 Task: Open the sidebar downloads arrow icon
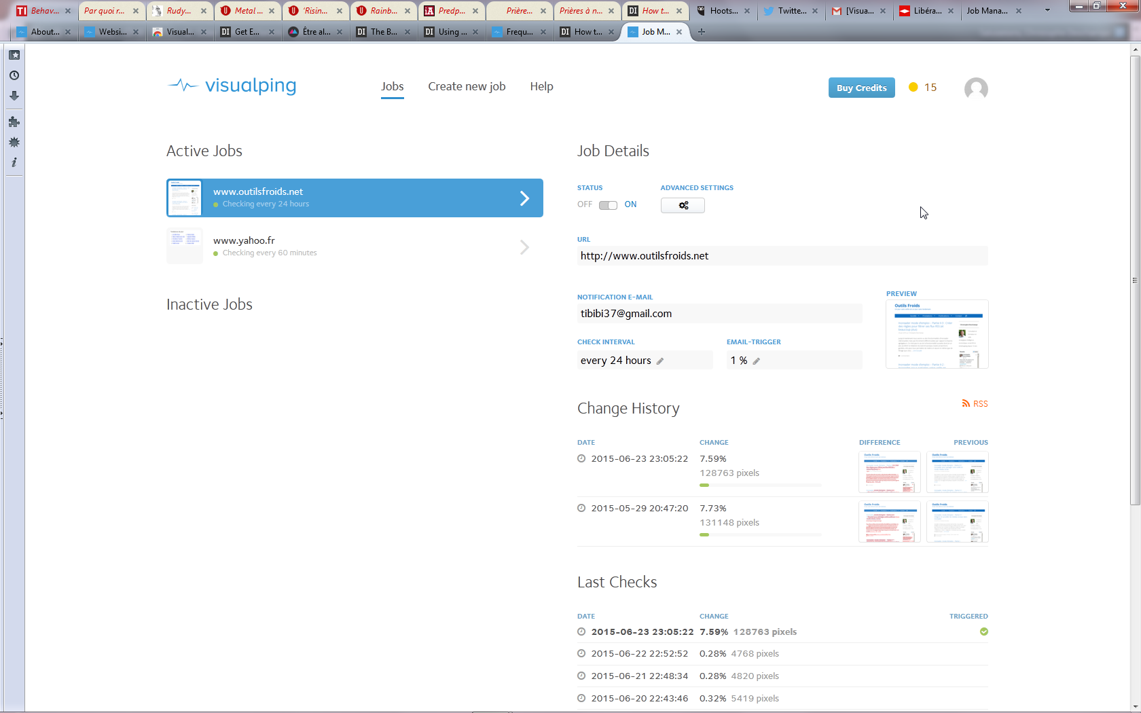(x=14, y=96)
